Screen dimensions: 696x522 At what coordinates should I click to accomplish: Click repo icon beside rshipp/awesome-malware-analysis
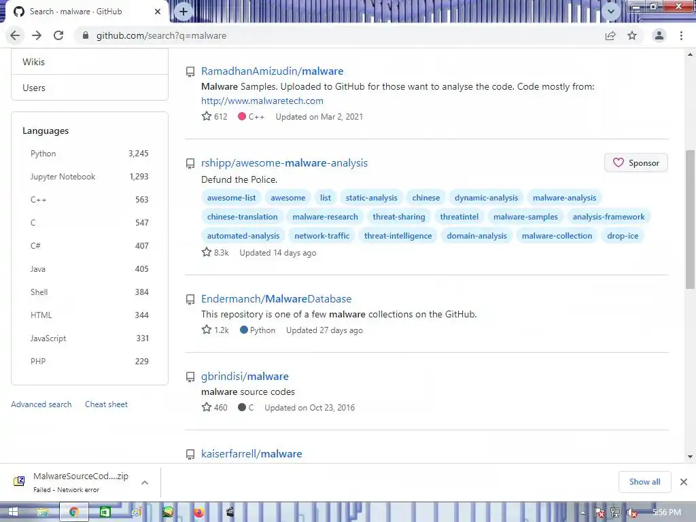pos(190,164)
